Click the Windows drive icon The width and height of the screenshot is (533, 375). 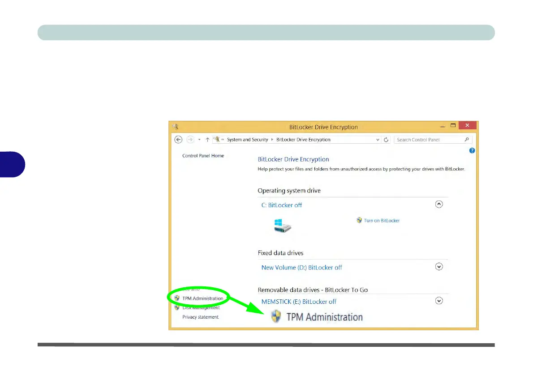(283, 226)
